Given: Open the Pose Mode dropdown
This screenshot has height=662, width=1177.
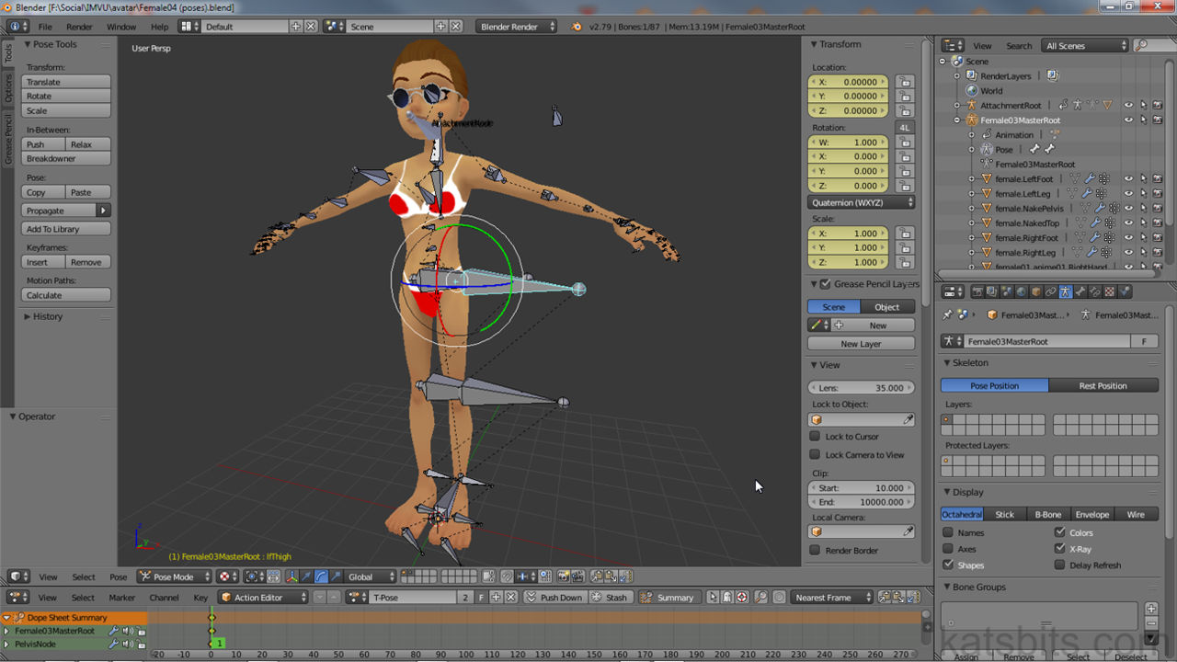Looking at the screenshot, I should [x=175, y=576].
